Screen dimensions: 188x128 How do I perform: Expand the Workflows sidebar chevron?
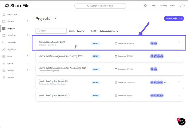(x=28, y=35)
